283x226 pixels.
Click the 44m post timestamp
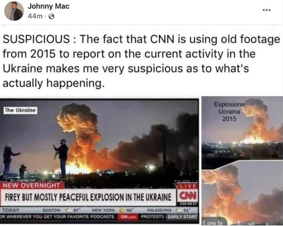35,16
